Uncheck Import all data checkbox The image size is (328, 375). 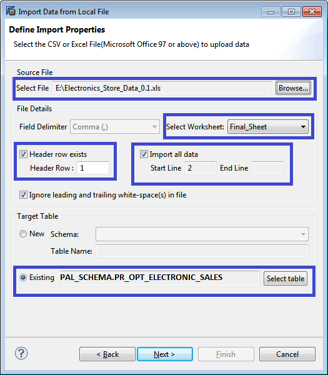(x=144, y=154)
